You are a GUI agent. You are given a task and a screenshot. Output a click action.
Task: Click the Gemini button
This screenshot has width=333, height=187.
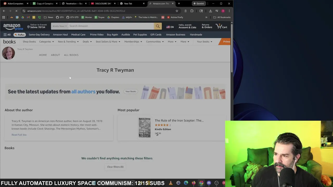[x=198, y=4]
